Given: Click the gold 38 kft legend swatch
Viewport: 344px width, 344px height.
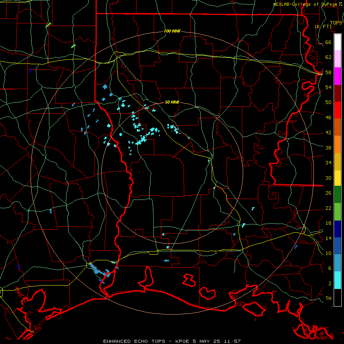Looking at the screenshot, I should pos(338,161).
